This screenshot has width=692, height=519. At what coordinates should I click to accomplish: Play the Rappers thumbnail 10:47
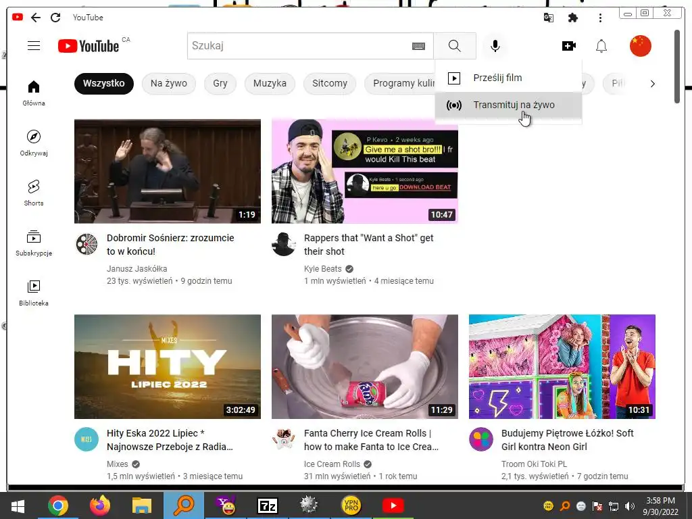pyautogui.click(x=364, y=171)
